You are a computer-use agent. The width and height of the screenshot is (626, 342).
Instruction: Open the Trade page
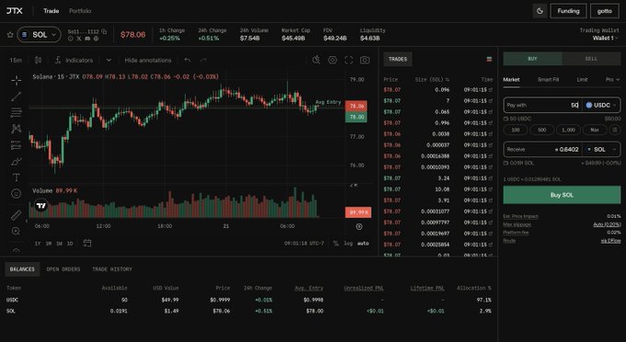tap(52, 11)
